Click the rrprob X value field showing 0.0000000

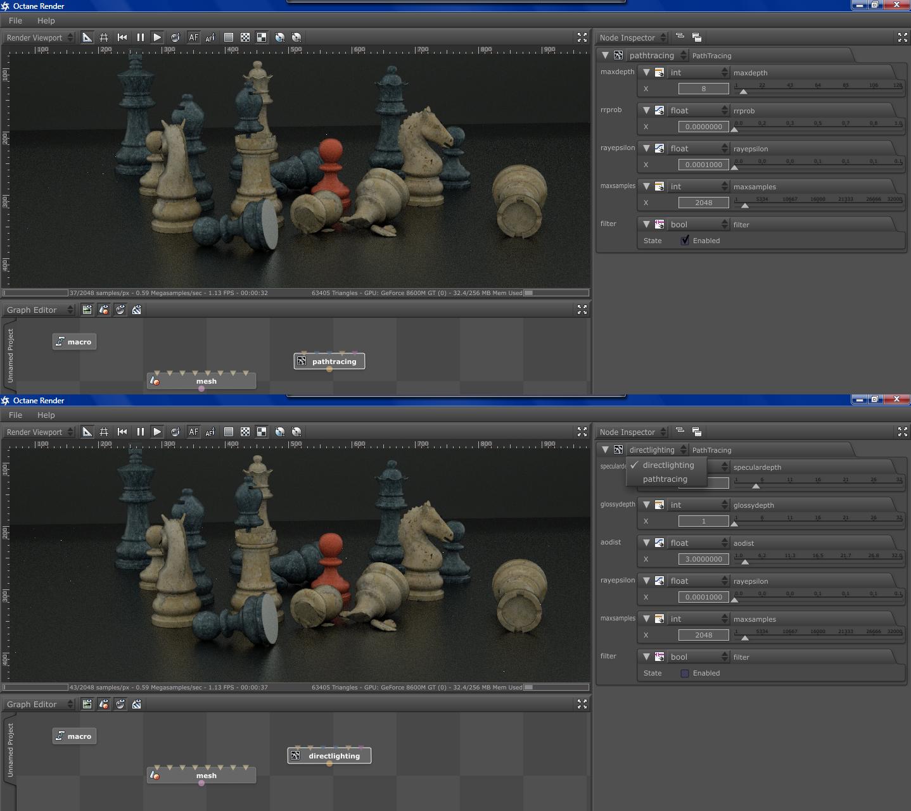[703, 127]
